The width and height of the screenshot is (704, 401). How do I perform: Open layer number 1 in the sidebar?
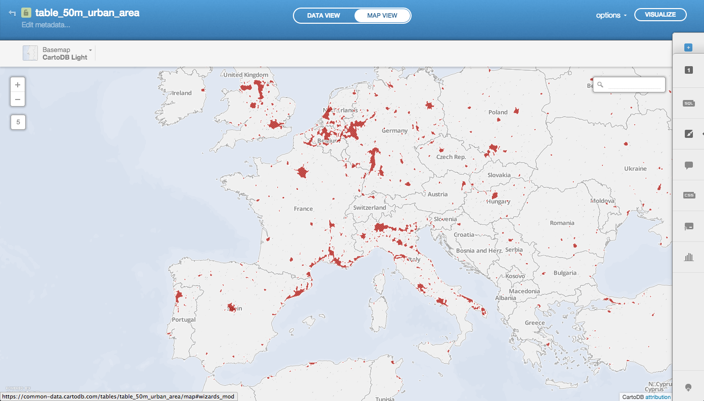pyautogui.click(x=689, y=70)
